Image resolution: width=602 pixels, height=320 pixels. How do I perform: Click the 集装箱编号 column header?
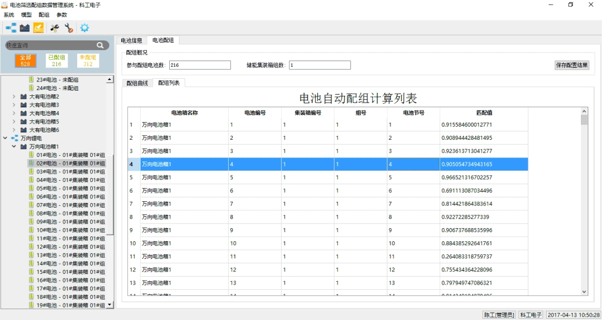point(308,113)
